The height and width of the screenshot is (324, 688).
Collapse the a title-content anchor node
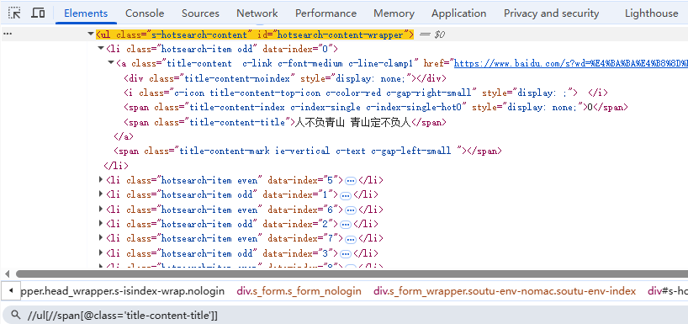[111, 63]
